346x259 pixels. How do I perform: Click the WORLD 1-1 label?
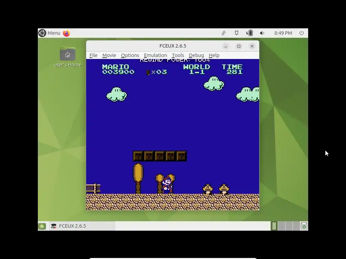click(x=196, y=69)
